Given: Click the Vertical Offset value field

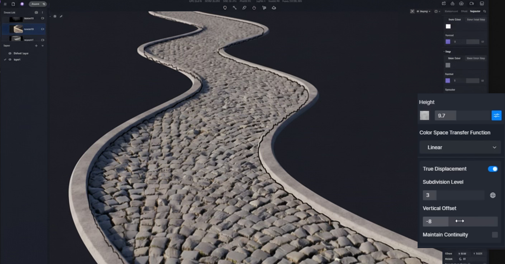Looking at the screenshot, I should (x=435, y=221).
